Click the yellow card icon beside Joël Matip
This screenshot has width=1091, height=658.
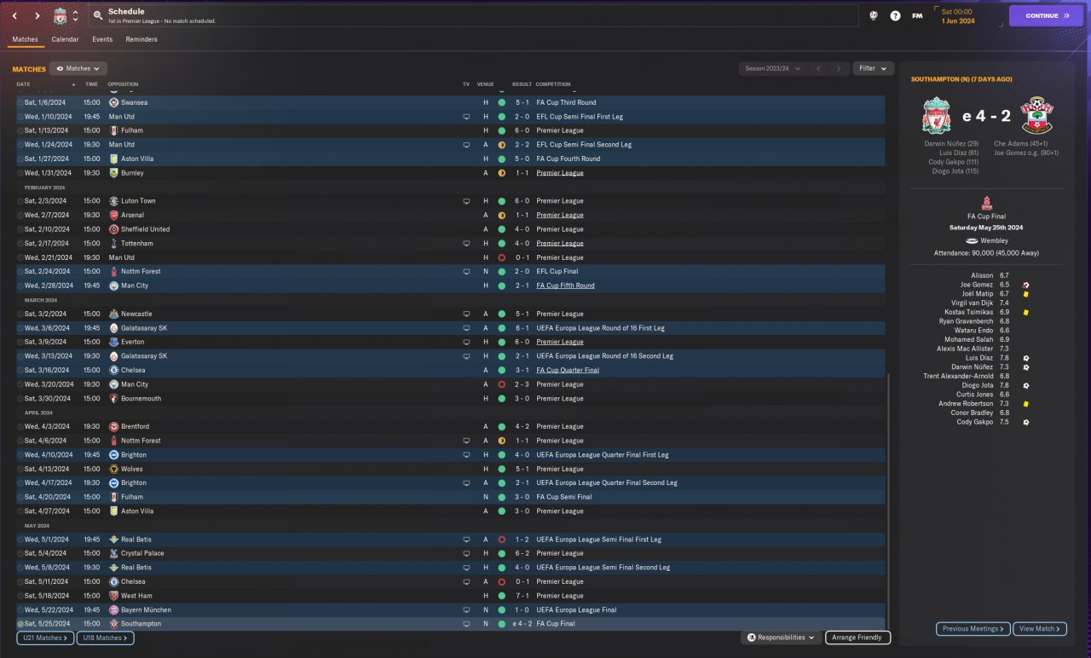click(1025, 294)
